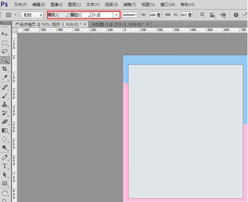Switch to the 未标题-1 document tab
This screenshot has width=248, height=202.
(x=118, y=24)
